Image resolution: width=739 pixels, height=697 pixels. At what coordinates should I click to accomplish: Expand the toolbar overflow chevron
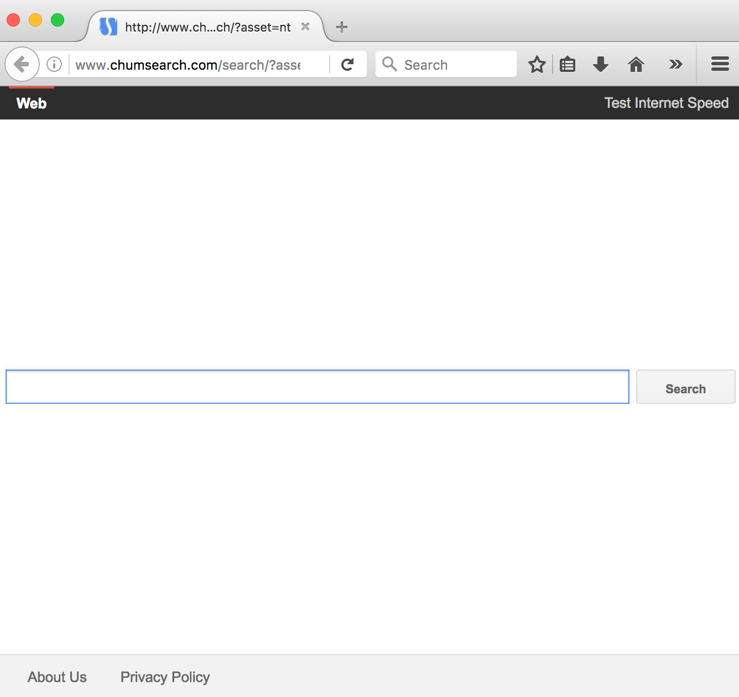tap(675, 65)
